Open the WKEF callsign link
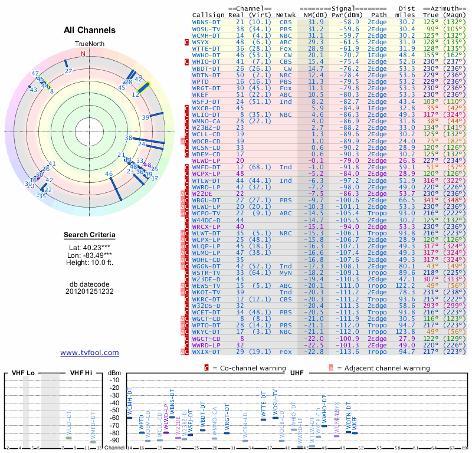 coord(201,95)
